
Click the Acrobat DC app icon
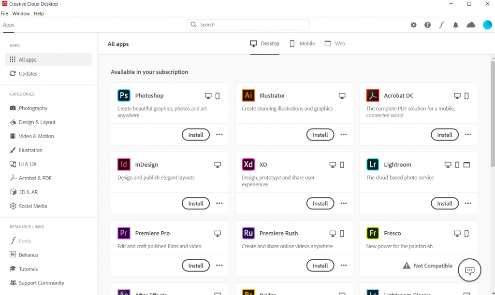(373, 96)
